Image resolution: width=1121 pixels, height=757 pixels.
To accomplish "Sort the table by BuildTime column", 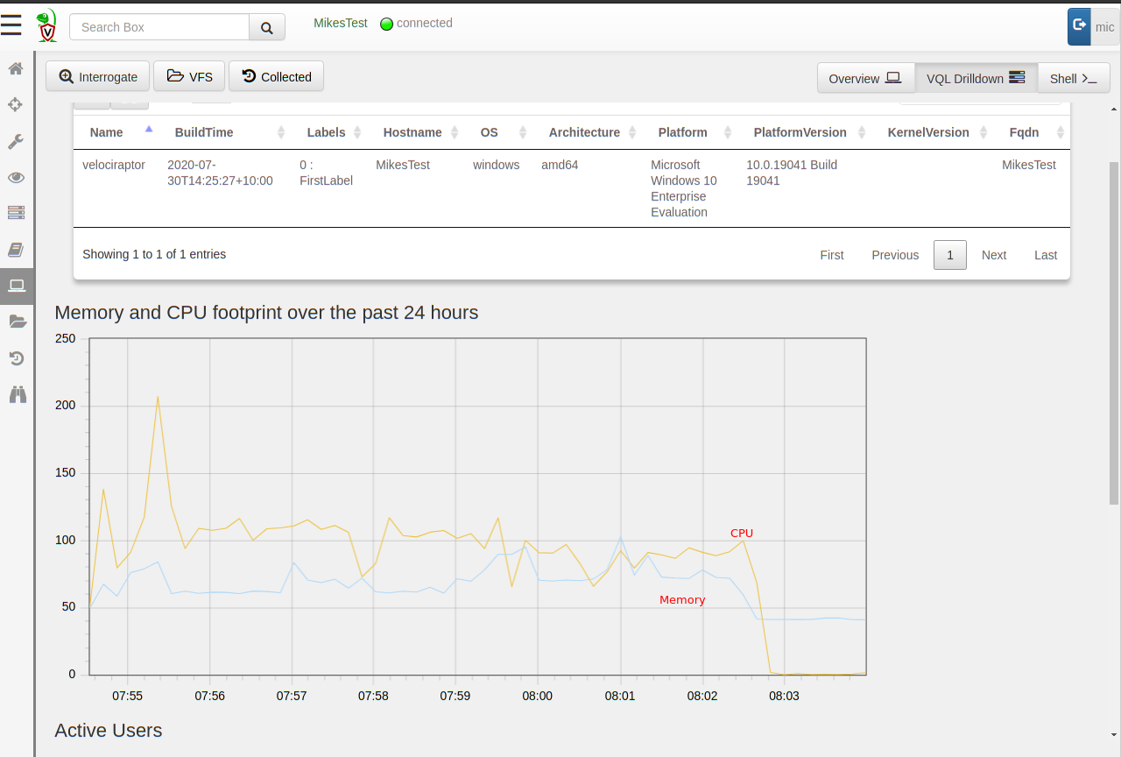I will point(204,132).
